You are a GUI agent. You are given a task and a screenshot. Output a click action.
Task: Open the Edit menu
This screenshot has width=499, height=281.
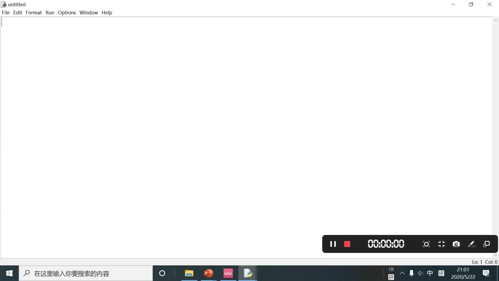[18, 12]
